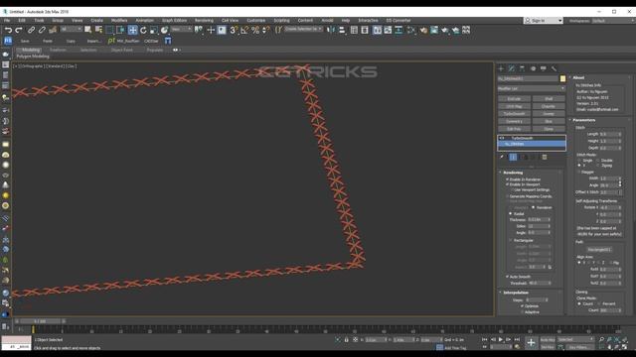Toggle Enable In Renderer checkbox
This screenshot has width=636, height=357.
click(507, 179)
